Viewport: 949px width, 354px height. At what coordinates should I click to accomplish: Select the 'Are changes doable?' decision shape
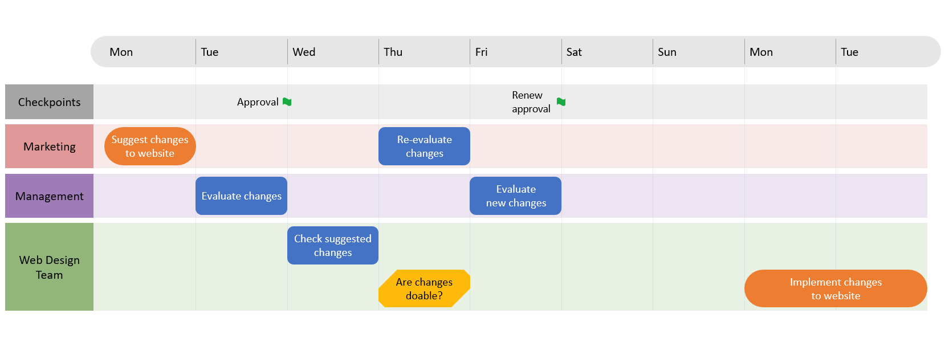[424, 288]
